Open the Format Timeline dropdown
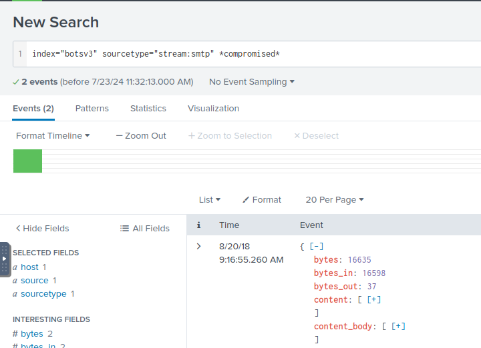 pyautogui.click(x=53, y=136)
